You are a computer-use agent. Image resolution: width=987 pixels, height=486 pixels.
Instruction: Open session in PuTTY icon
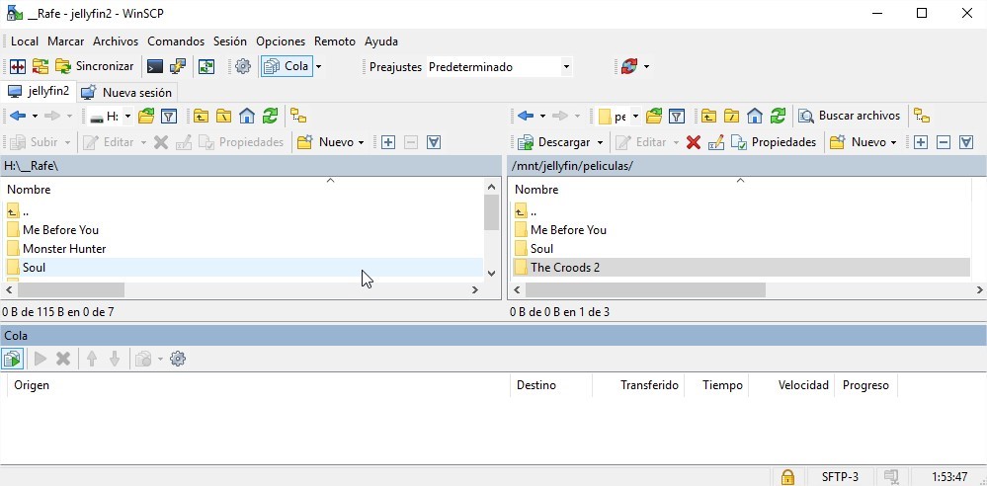pos(178,66)
